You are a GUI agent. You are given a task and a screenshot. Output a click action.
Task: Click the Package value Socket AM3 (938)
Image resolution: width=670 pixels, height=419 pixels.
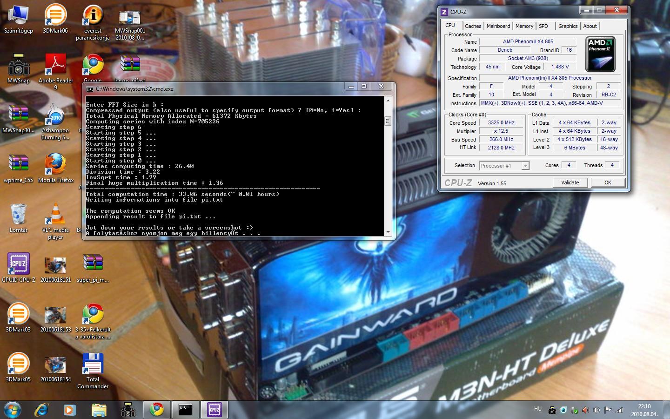click(x=528, y=58)
